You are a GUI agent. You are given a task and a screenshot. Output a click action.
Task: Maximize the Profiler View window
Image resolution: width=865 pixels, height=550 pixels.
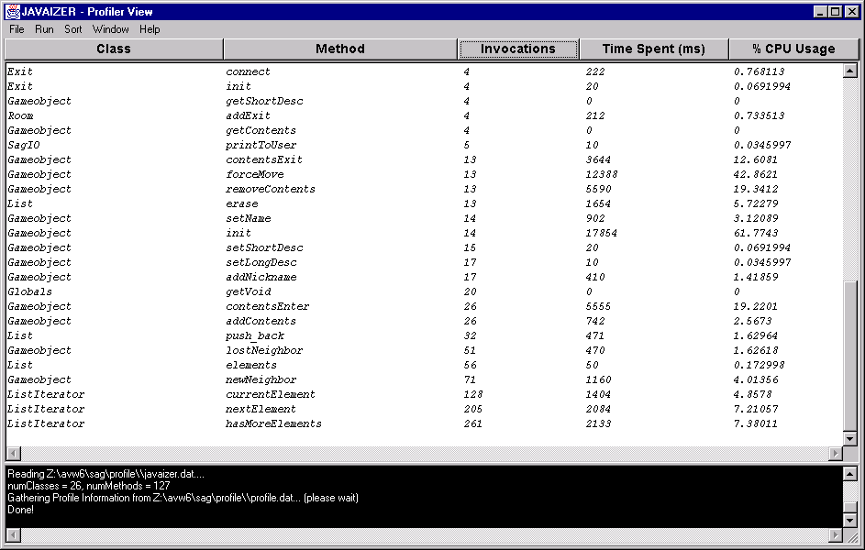tap(835, 12)
